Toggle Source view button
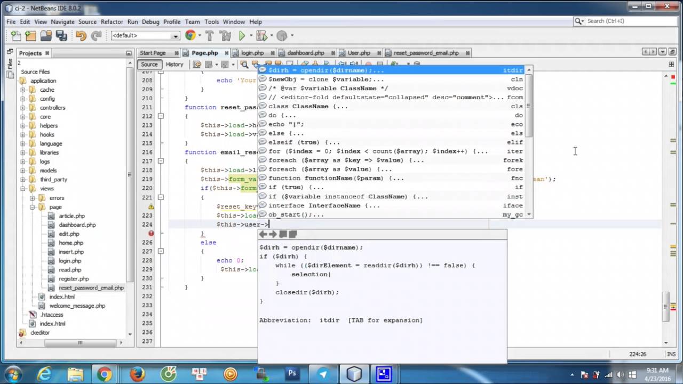683x384 pixels. (149, 65)
